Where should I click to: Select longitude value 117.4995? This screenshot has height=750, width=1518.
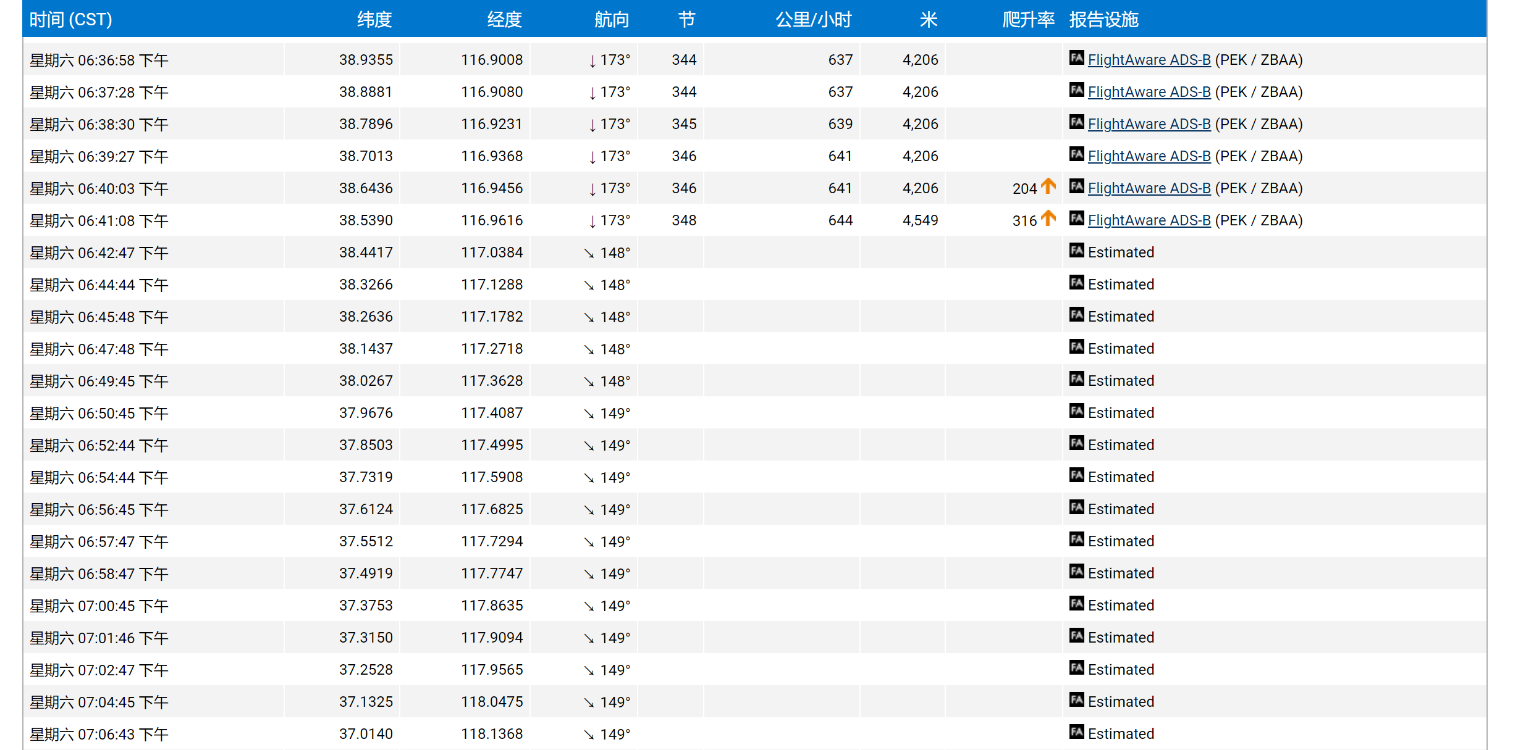(x=492, y=445)
